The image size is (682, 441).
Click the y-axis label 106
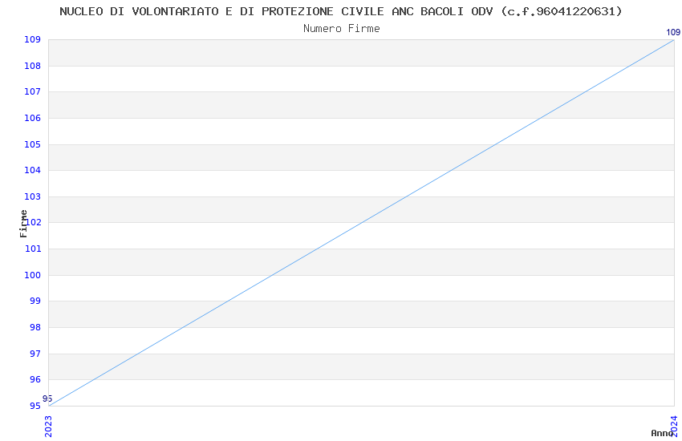click(x=33, y=118)
